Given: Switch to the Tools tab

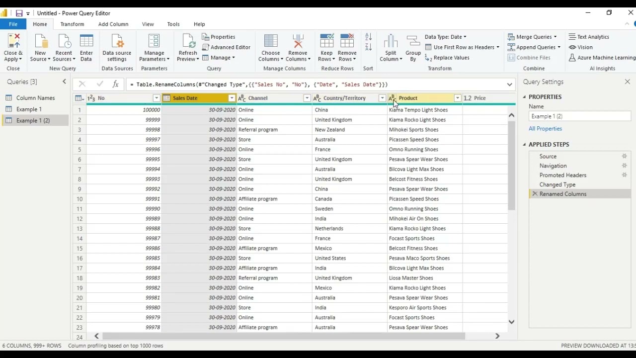Looking at the screenshot, I should [x=173, y=24].
